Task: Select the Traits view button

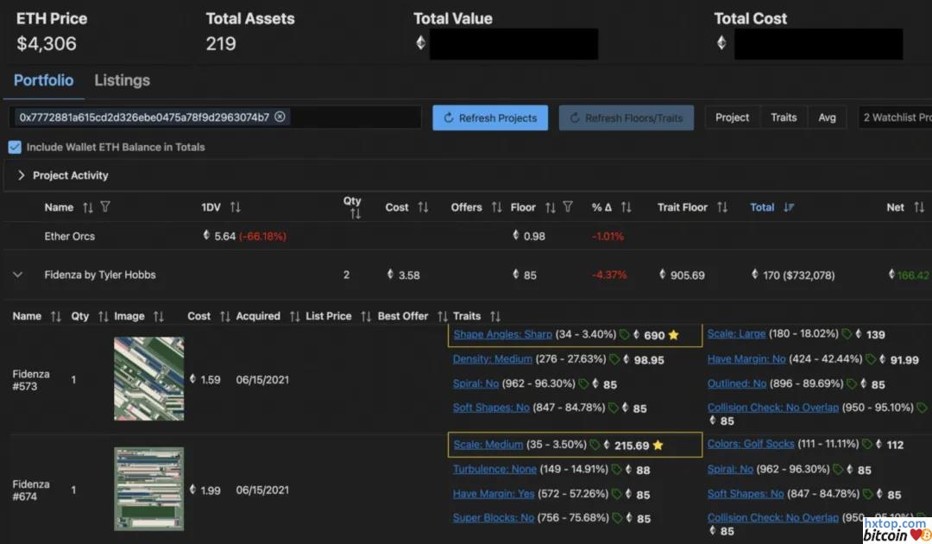Action: (x=783, y=117)
